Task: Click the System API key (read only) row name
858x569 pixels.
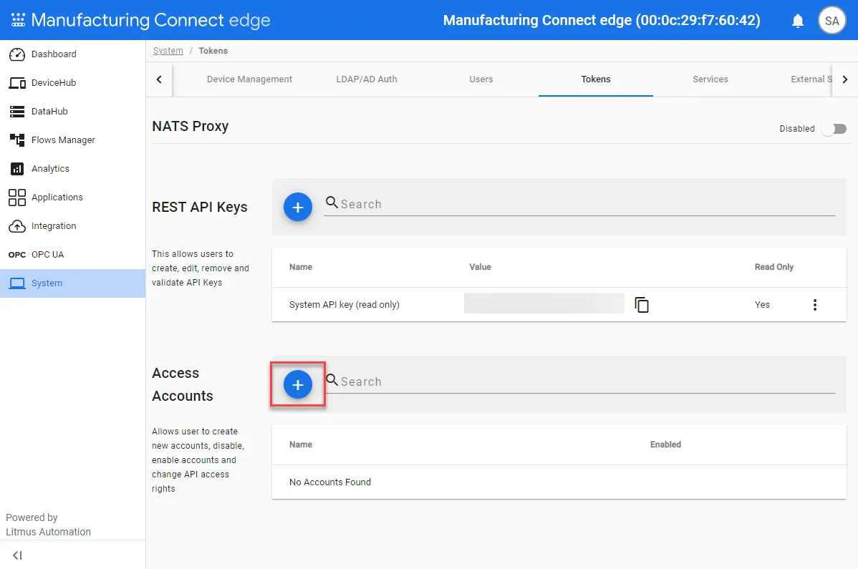Action: (344, 304)
